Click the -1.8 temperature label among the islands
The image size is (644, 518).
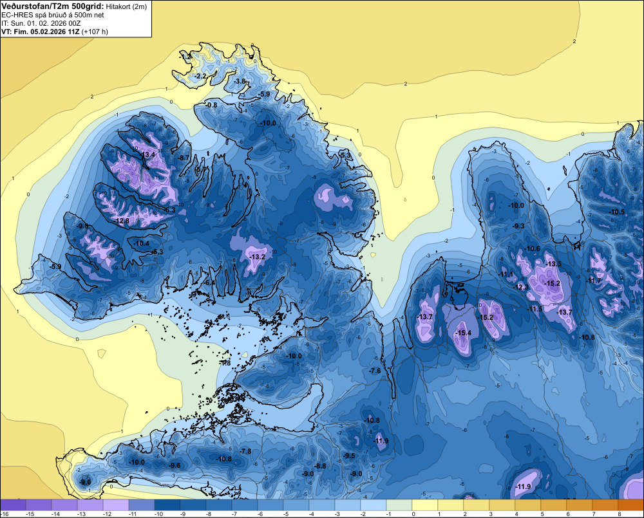[x=225, y=364]
